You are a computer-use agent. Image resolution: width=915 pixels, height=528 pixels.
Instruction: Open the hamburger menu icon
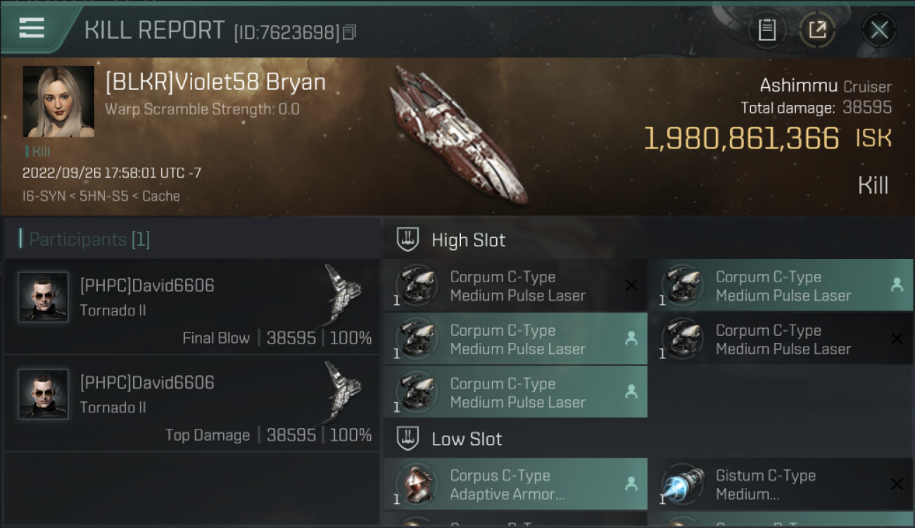pyautogui.click(x=32, y=27)
